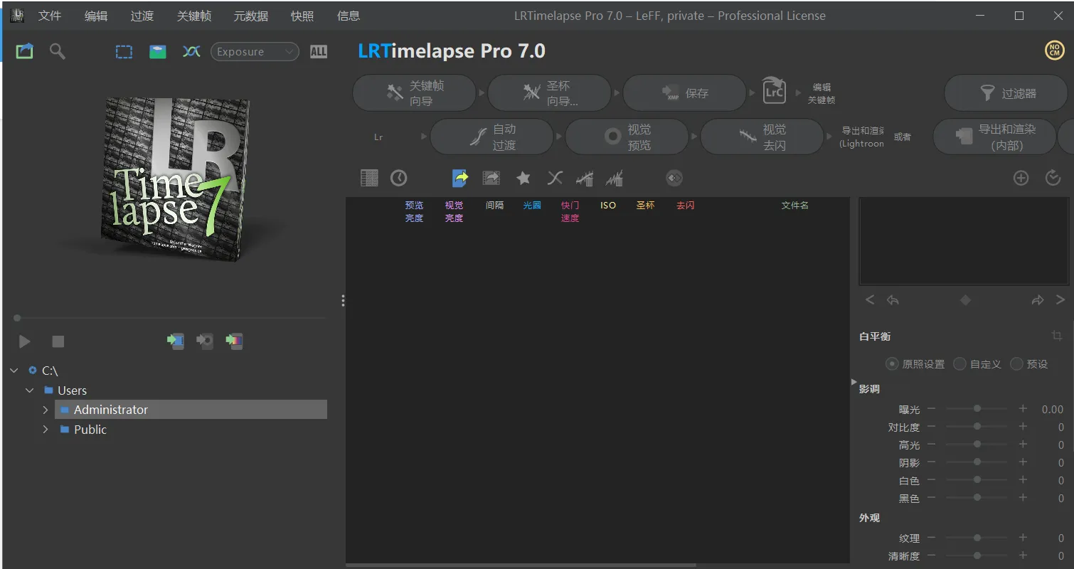
Task: Expand the Administrator folder node
Action: [46, 410]
